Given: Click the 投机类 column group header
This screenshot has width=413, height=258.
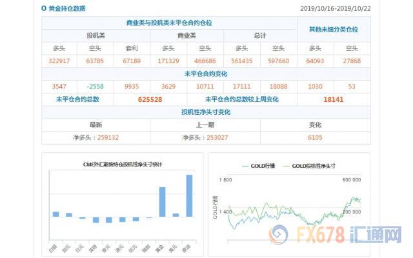Looking at the screenshot, I should pos(96,35).
